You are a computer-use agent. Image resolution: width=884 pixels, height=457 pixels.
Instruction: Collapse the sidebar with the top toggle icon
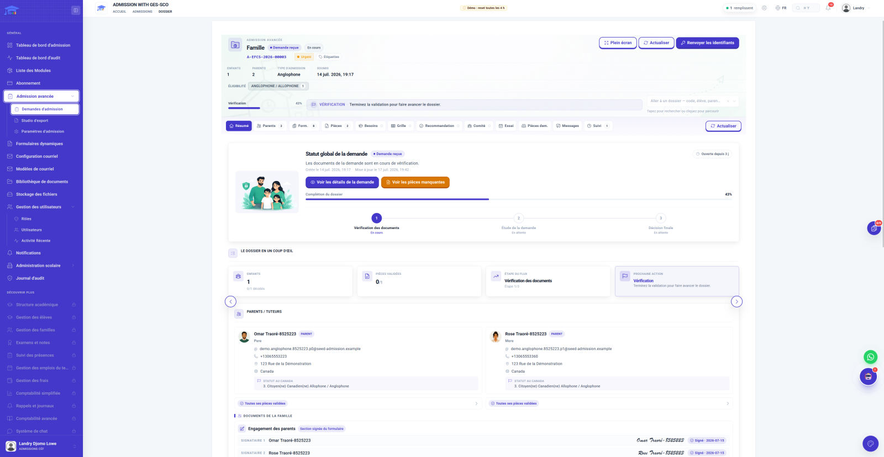click(76, 10)
